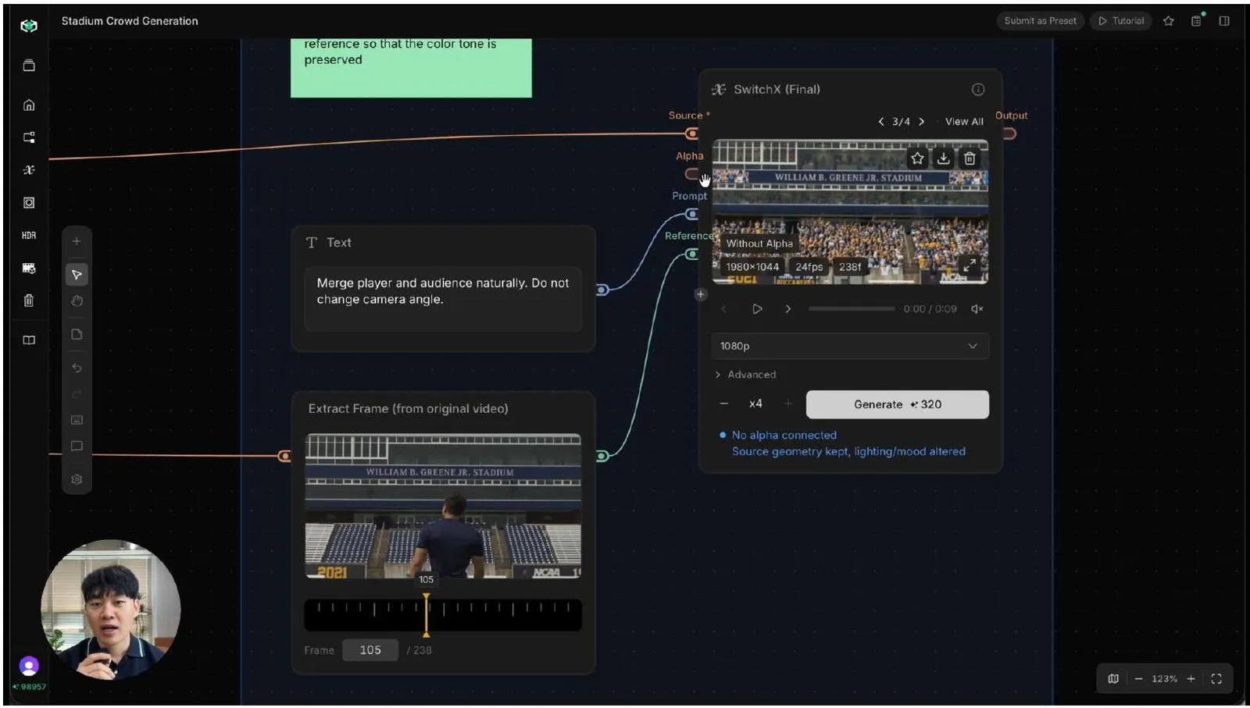Favorite the SwitchX output video
This screenshot has height=708, width=1250.
point(917,158)
